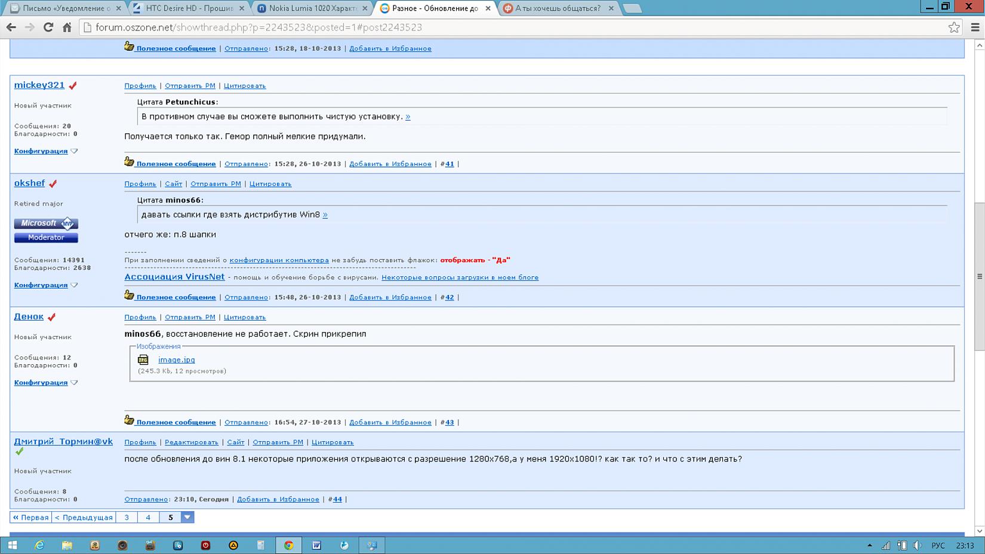The height and width of the screenshot is (554, 985).
Task: Click the image.jpg attachment file icon
Action: tap(143, 359)
